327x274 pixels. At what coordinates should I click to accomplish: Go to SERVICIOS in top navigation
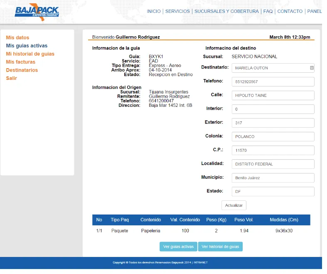(x=177, y=11)
